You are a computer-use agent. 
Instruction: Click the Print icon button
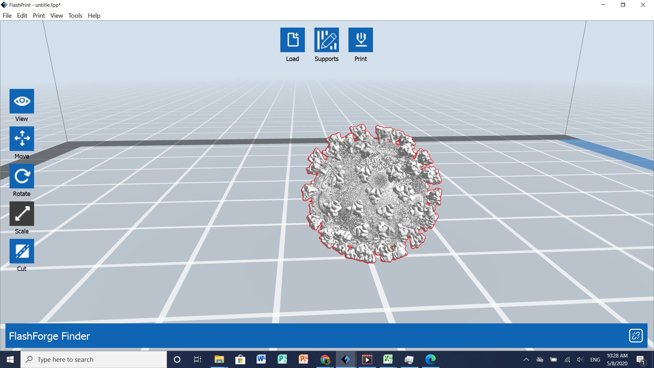[360, 40]
